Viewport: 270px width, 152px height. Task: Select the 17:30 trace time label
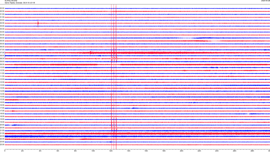[2, 111]
